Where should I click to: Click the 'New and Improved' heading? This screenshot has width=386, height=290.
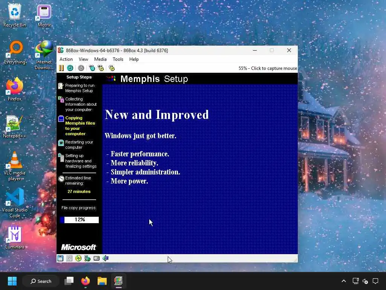(x=157, y=115)
